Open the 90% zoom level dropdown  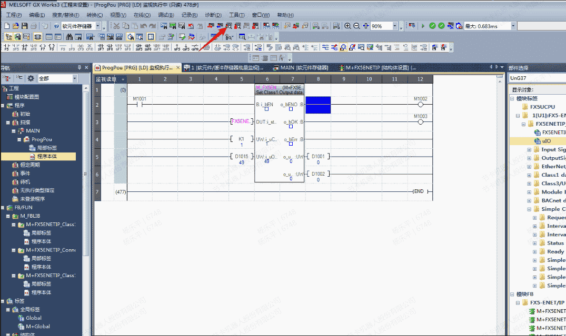pyautogui.click(x=394, y=26)
